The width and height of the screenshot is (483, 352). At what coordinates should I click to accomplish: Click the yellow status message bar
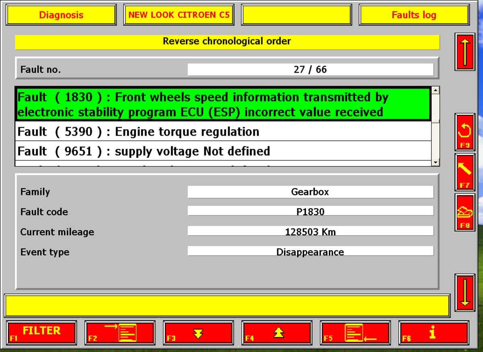[227, 306]
